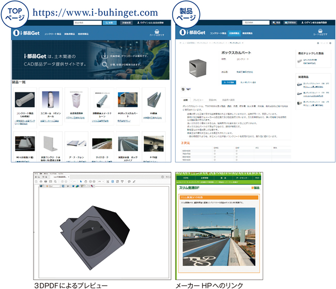Image resolution: width=336 pixels, height=289 pixels.
Task: Check the DXF box for 600×600 row
Action: coord(237,151)
